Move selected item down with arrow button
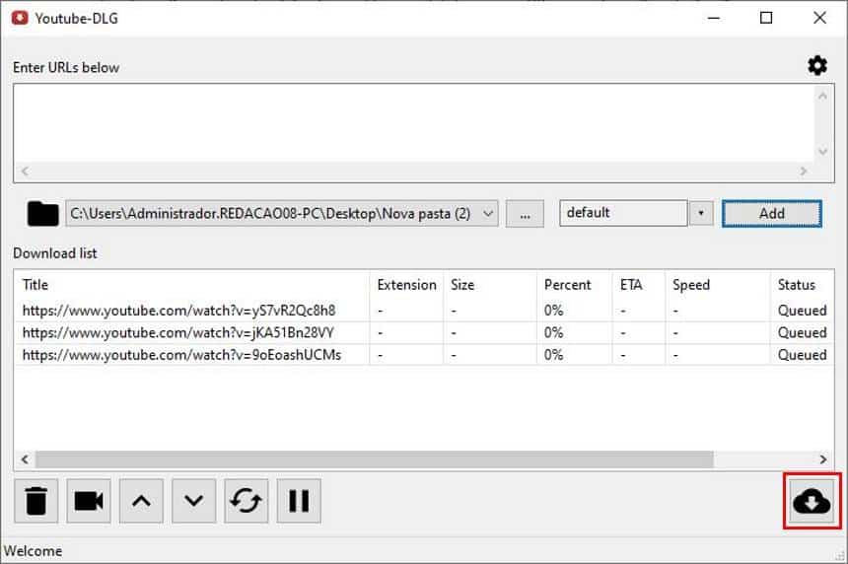This screenshot has width=848, height=564. (193, 501)
